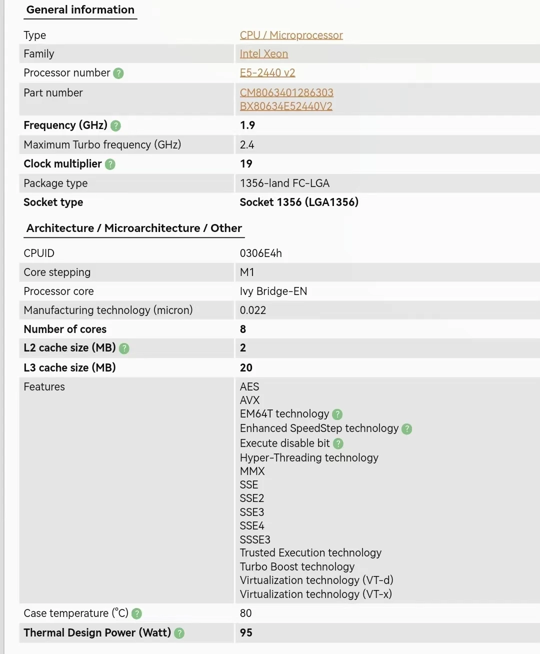
Task: Click the CPUID value 0306E4h
Action: pyautogui.click(x=260, y=253)
